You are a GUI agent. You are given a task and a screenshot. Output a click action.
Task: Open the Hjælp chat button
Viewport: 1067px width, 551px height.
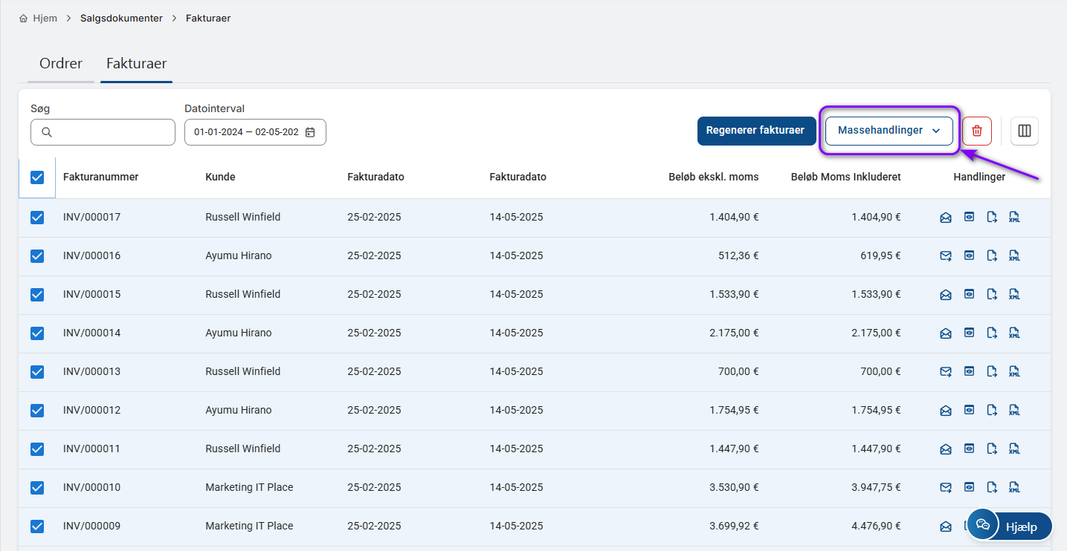[1009, 526]
